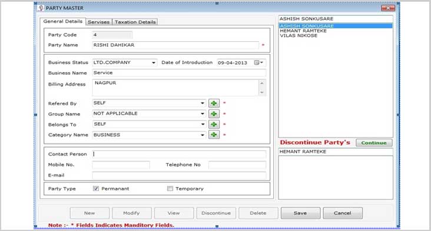Focus the Business Name field
The image size is (431, 231).
pos(179,73)
